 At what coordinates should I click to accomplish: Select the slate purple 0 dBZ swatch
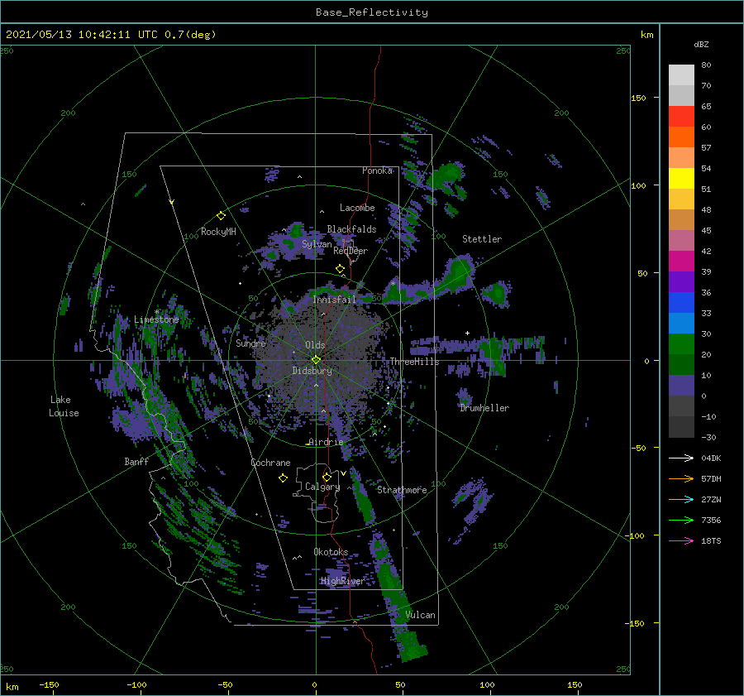tap(681, 386)
